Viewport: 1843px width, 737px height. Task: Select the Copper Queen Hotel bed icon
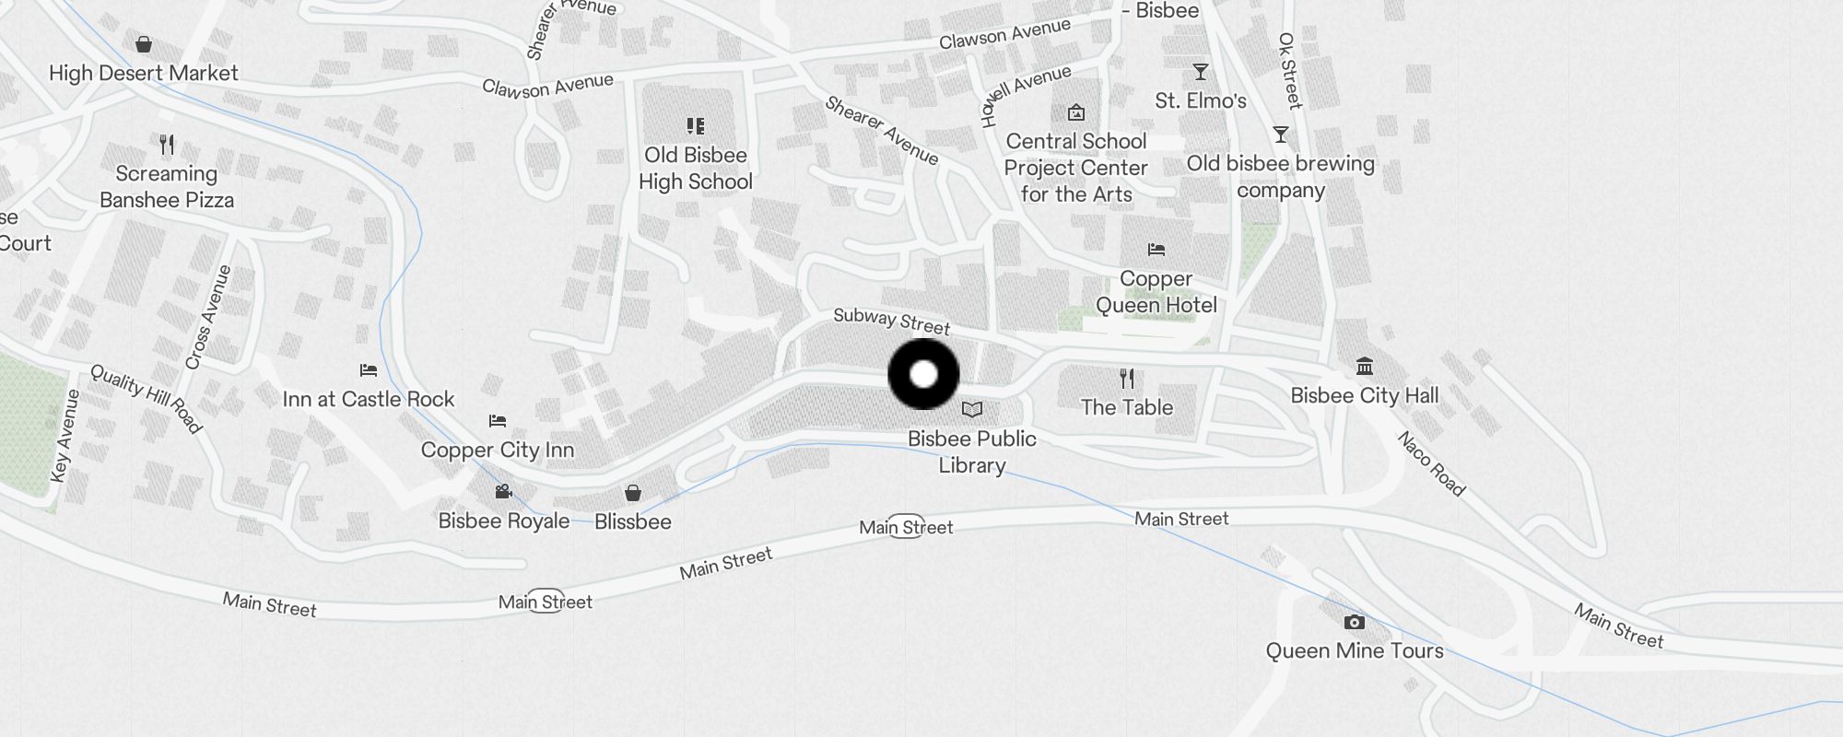tap(1156, 250)
